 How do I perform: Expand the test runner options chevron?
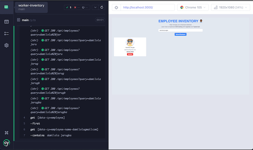pos(95,7)
